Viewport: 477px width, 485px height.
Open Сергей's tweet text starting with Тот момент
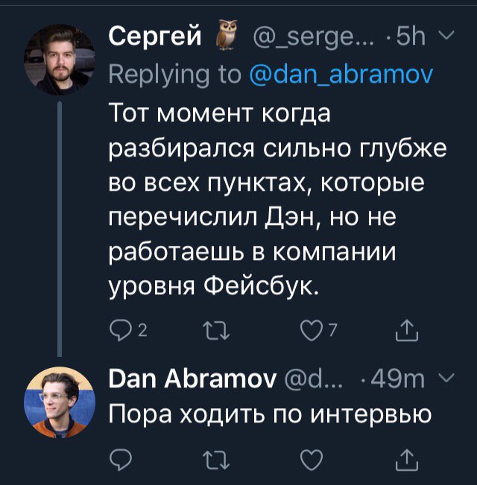276,200
